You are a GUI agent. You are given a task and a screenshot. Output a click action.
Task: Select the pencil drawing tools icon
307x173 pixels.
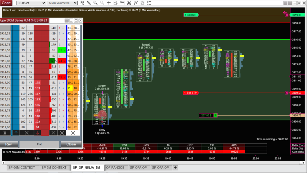tap(89, 3)
